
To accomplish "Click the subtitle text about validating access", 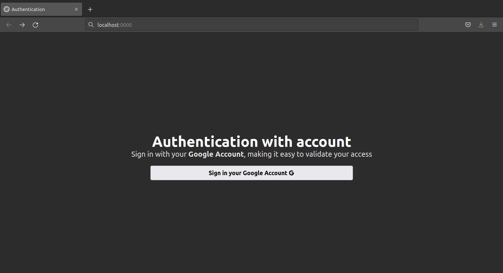I will coord(251,154).
